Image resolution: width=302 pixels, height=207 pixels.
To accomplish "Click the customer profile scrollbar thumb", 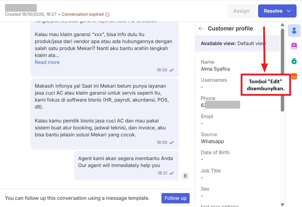I will pos(282,70).
